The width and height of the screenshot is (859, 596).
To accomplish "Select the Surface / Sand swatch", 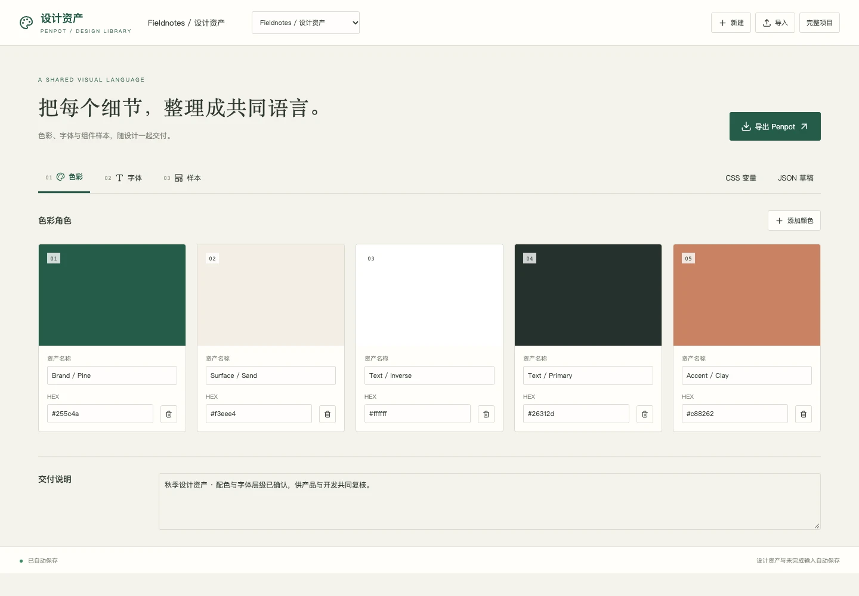I will (271, 295).
